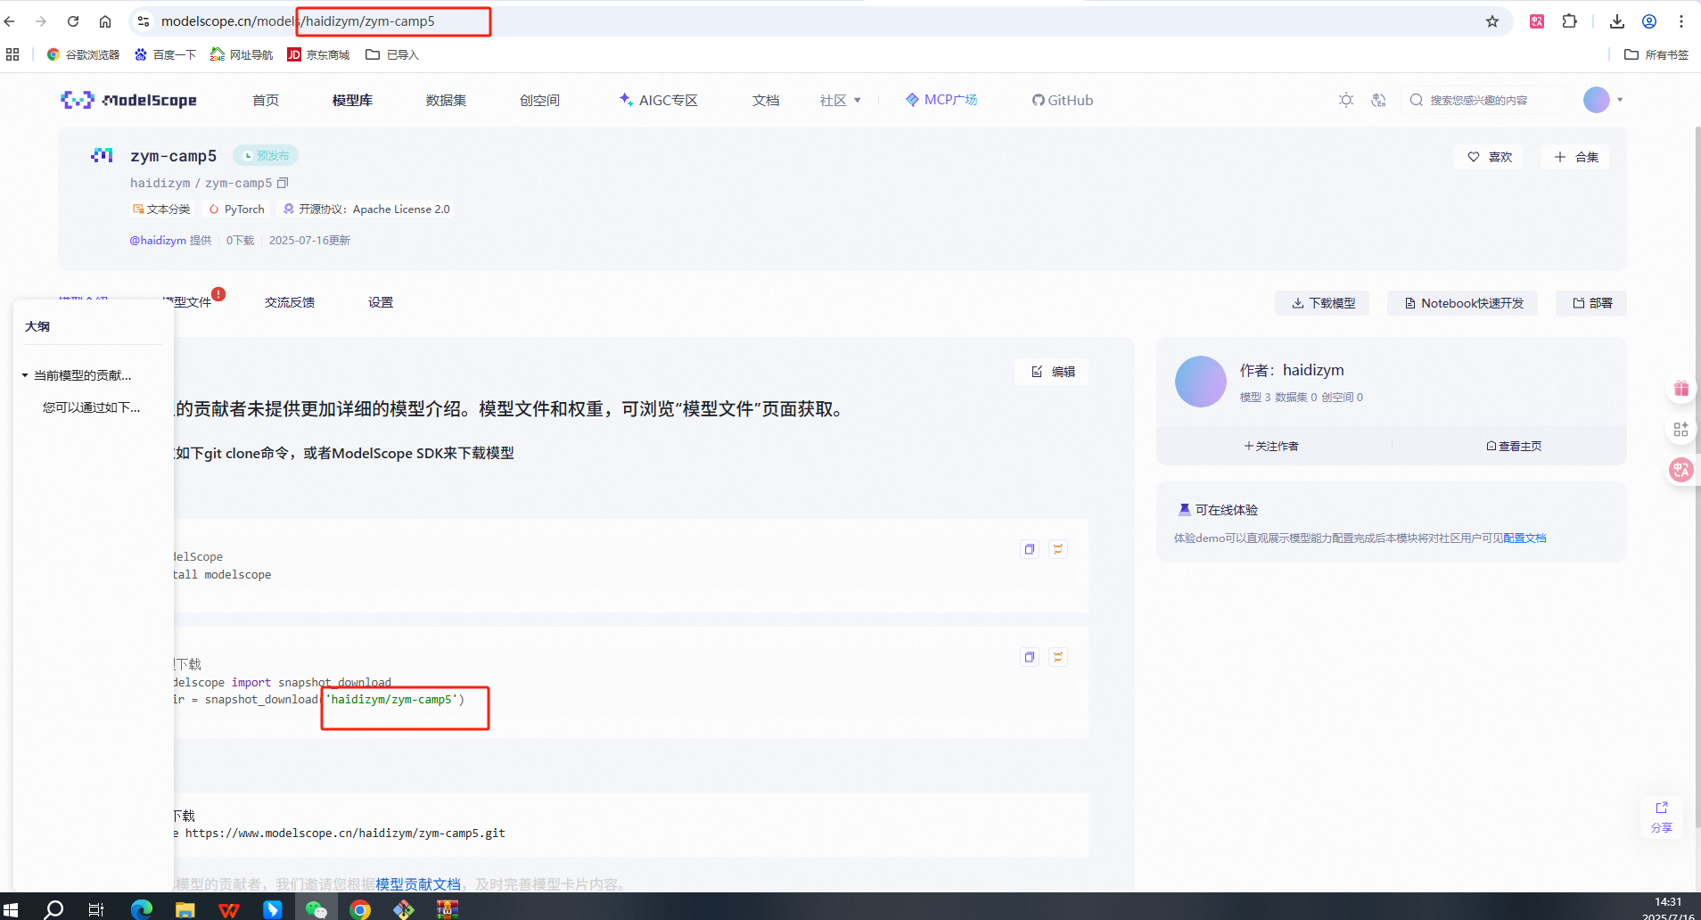
Task: View site information icon in address bar
Action: 144,21
